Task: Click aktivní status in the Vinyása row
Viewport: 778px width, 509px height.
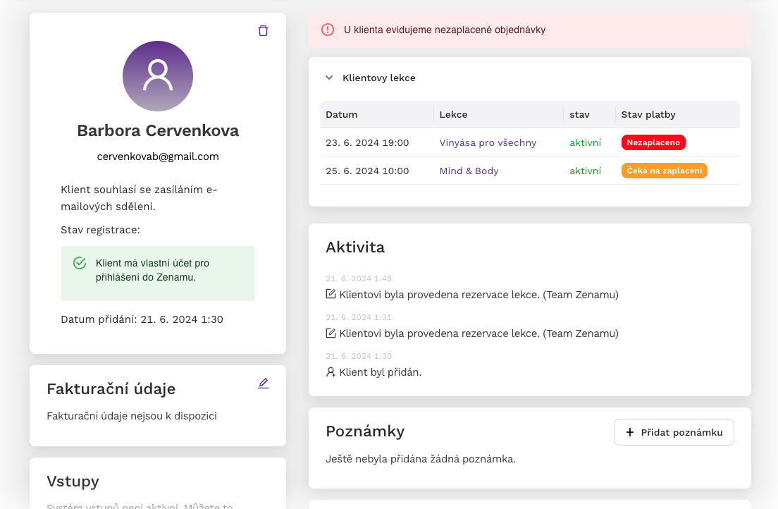Action: (585, 142)
